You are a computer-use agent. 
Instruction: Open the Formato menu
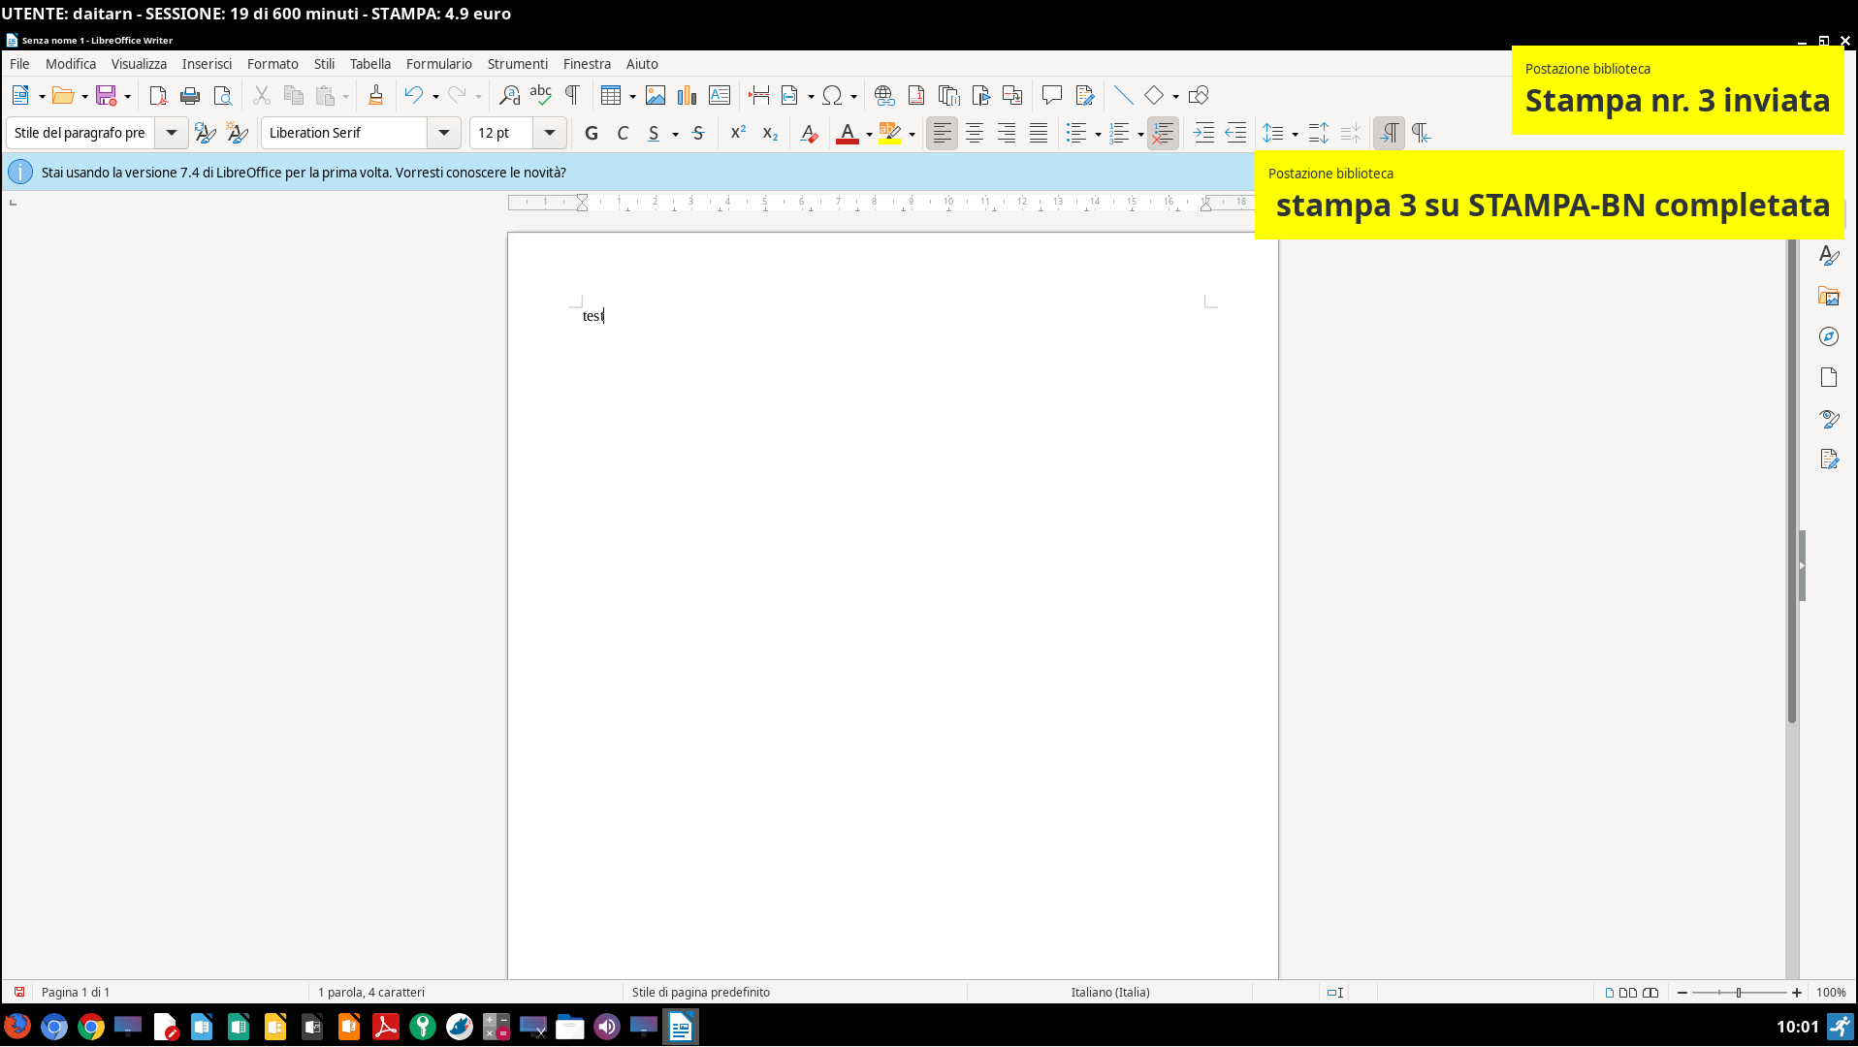272,64
